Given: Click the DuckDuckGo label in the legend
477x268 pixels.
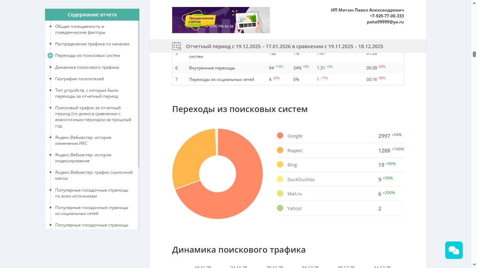Looking at the screenshot, I should pos(301,179).
